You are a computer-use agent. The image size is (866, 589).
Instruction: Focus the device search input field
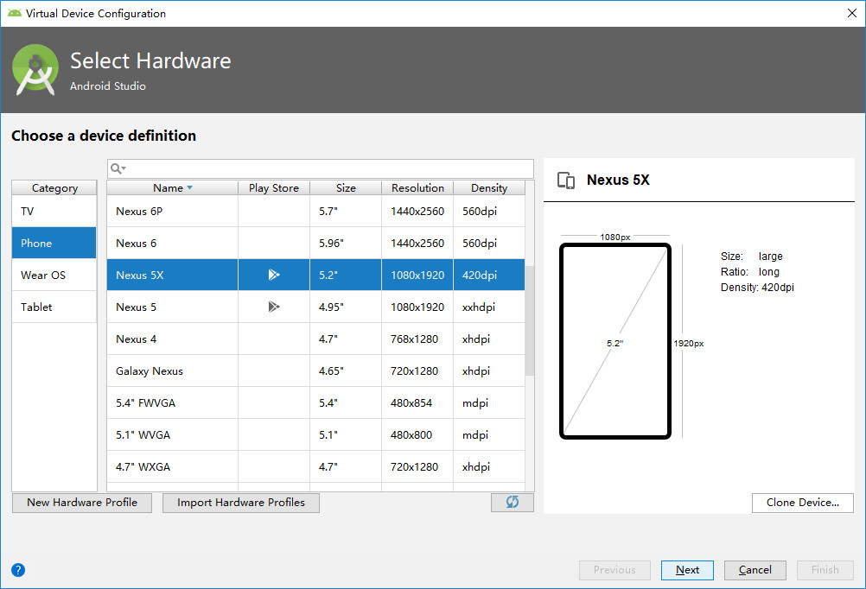[321, 168]
